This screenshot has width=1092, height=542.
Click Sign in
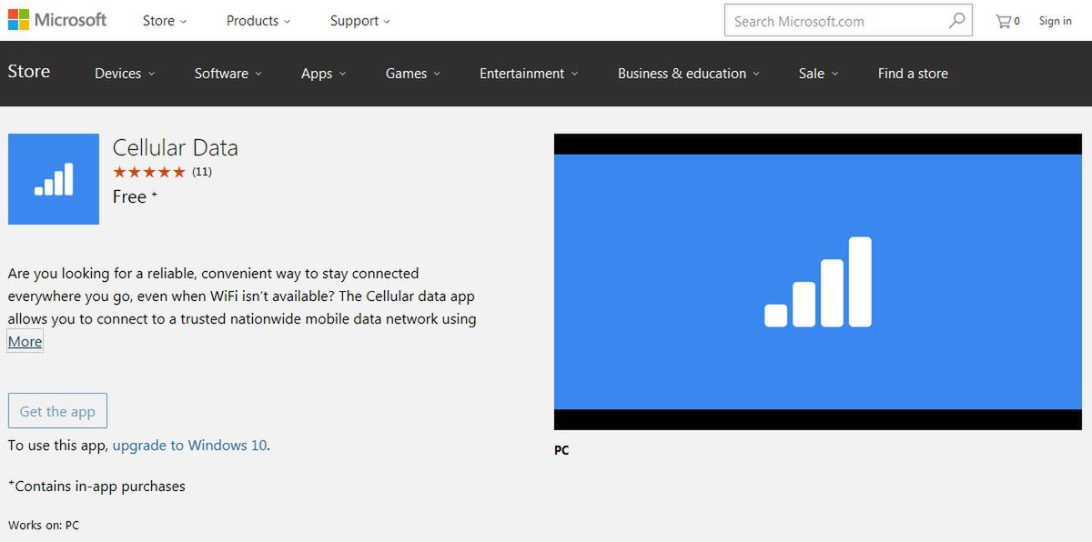[x=1056, y=21]
